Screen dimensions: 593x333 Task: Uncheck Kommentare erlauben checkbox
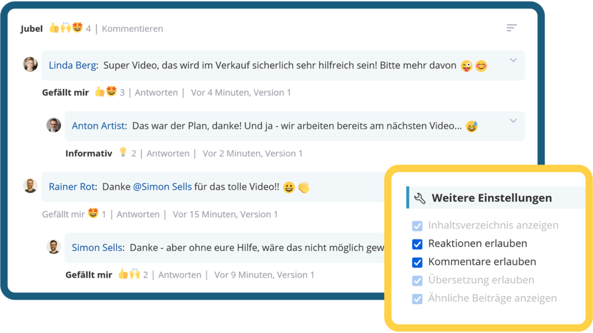click(417, 262)
